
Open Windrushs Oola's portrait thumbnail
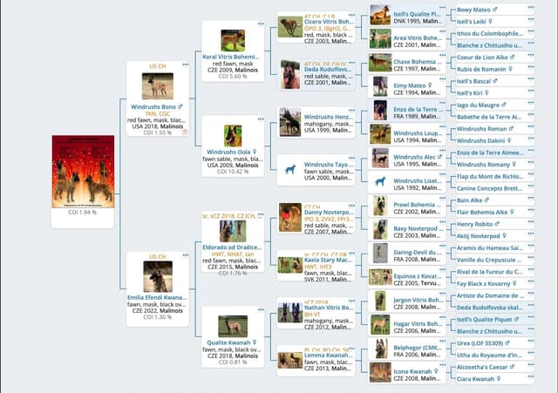(x=233, y=136)
